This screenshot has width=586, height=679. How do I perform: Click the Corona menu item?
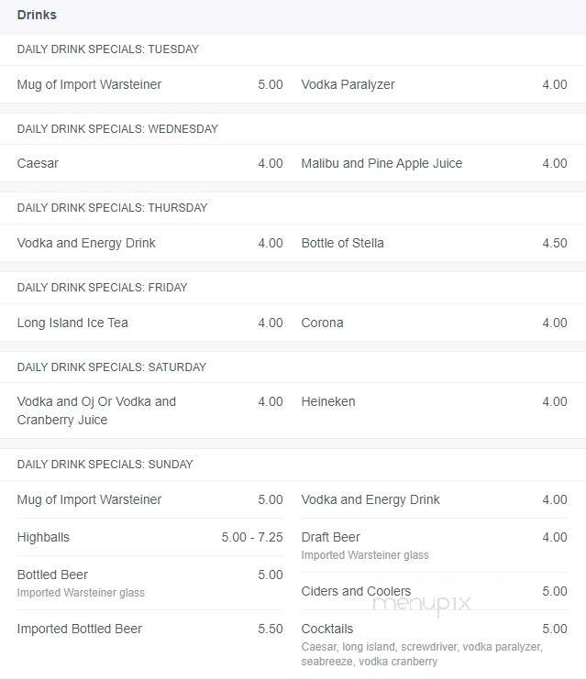coord(435,323)
